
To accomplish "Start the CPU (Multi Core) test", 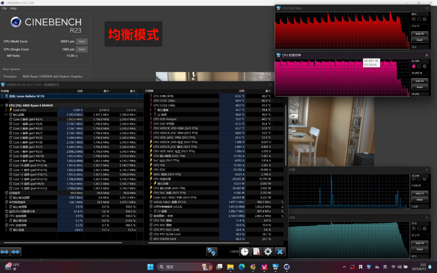I will [82, 41].
